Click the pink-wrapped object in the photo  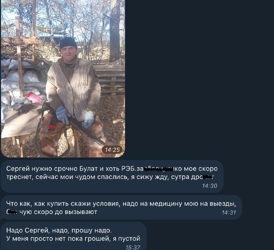[34, 97]
